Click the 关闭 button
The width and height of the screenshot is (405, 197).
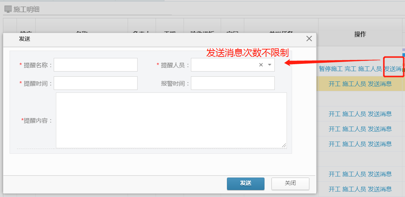coord(290,183)
